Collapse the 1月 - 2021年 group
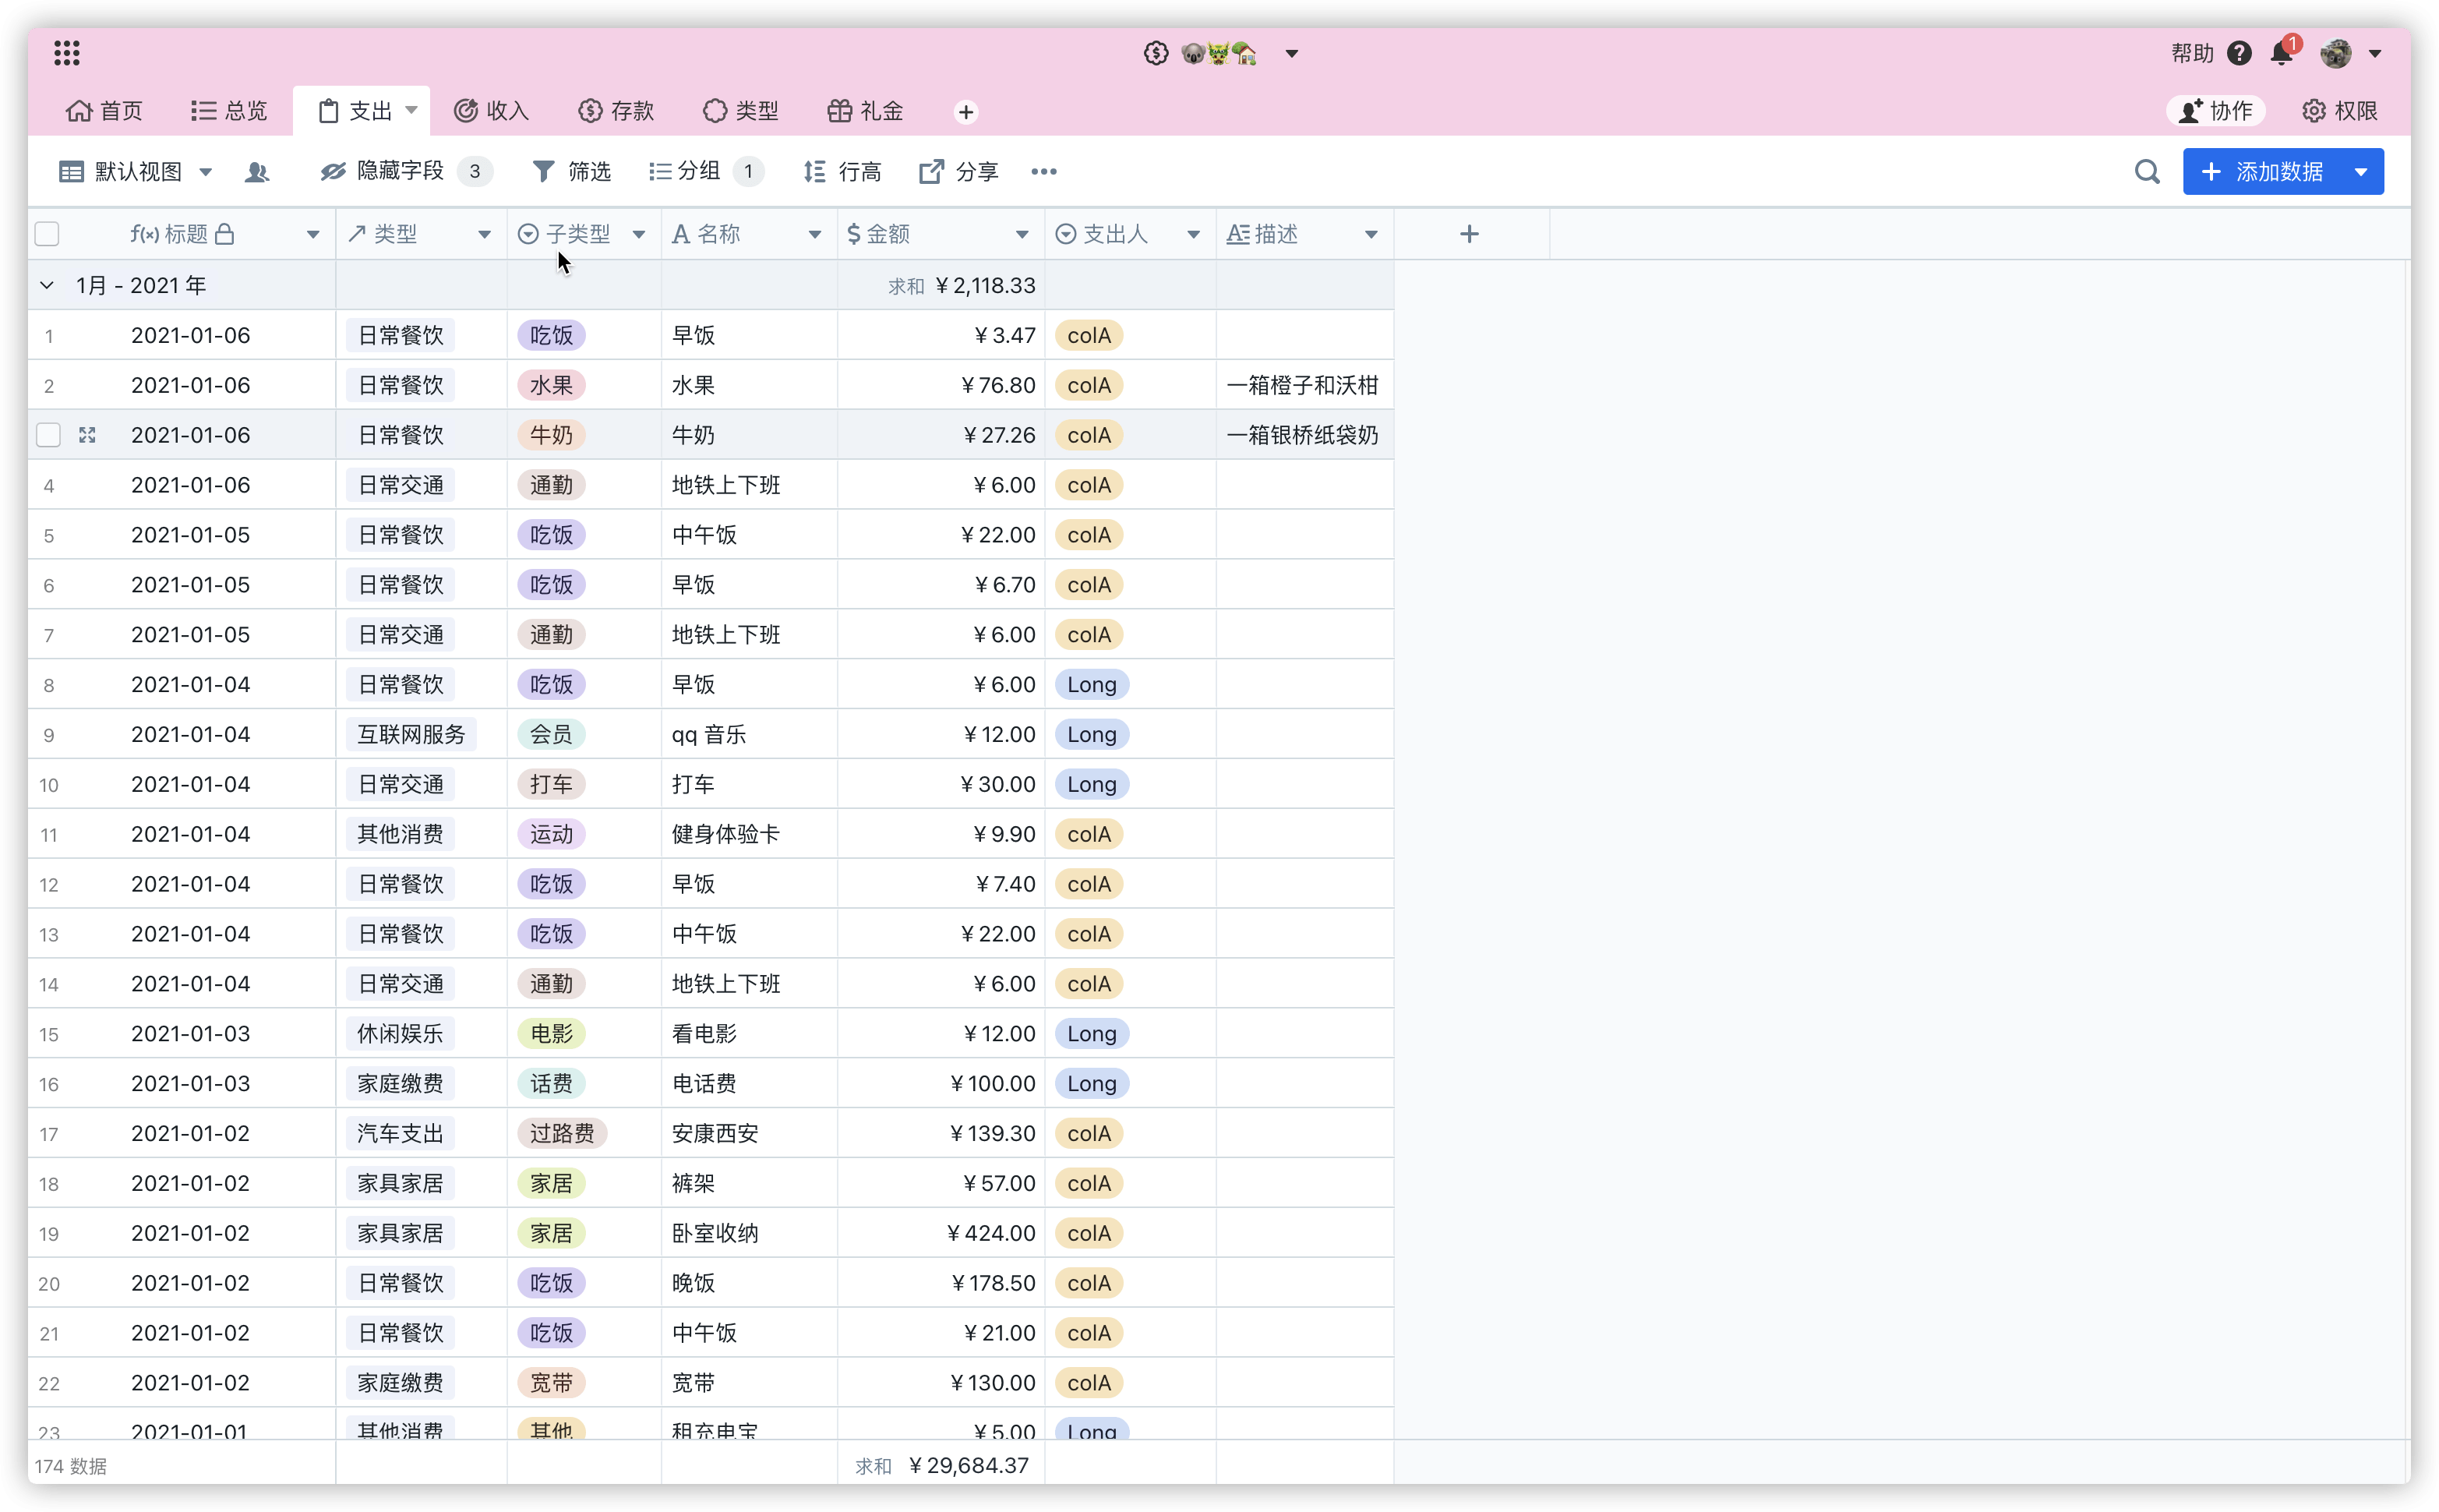The width and height of the screenshot is (2439, 1512). (46, 284)
